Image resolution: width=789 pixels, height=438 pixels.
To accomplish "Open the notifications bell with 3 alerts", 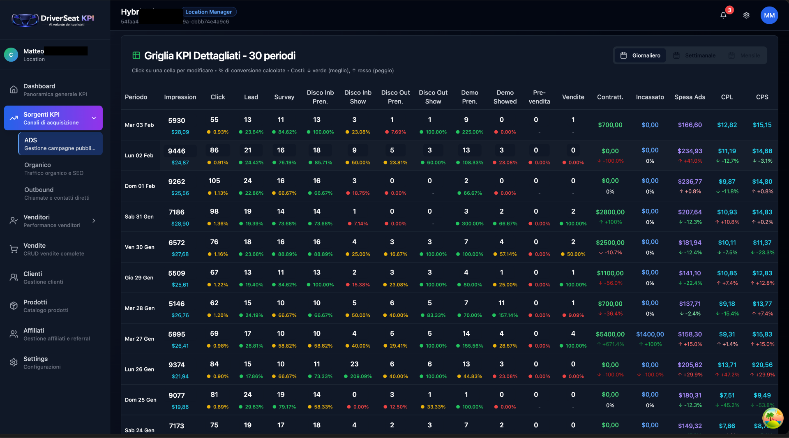I will pyautogui.click(x=724, y=15).
